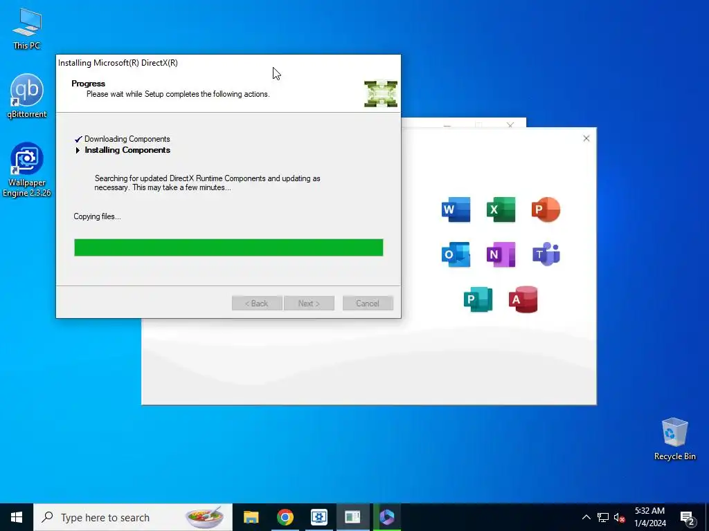Open the notification center icon

688,517
